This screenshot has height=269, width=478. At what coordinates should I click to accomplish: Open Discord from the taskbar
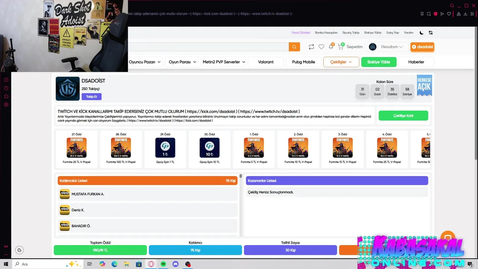[176, 264]
